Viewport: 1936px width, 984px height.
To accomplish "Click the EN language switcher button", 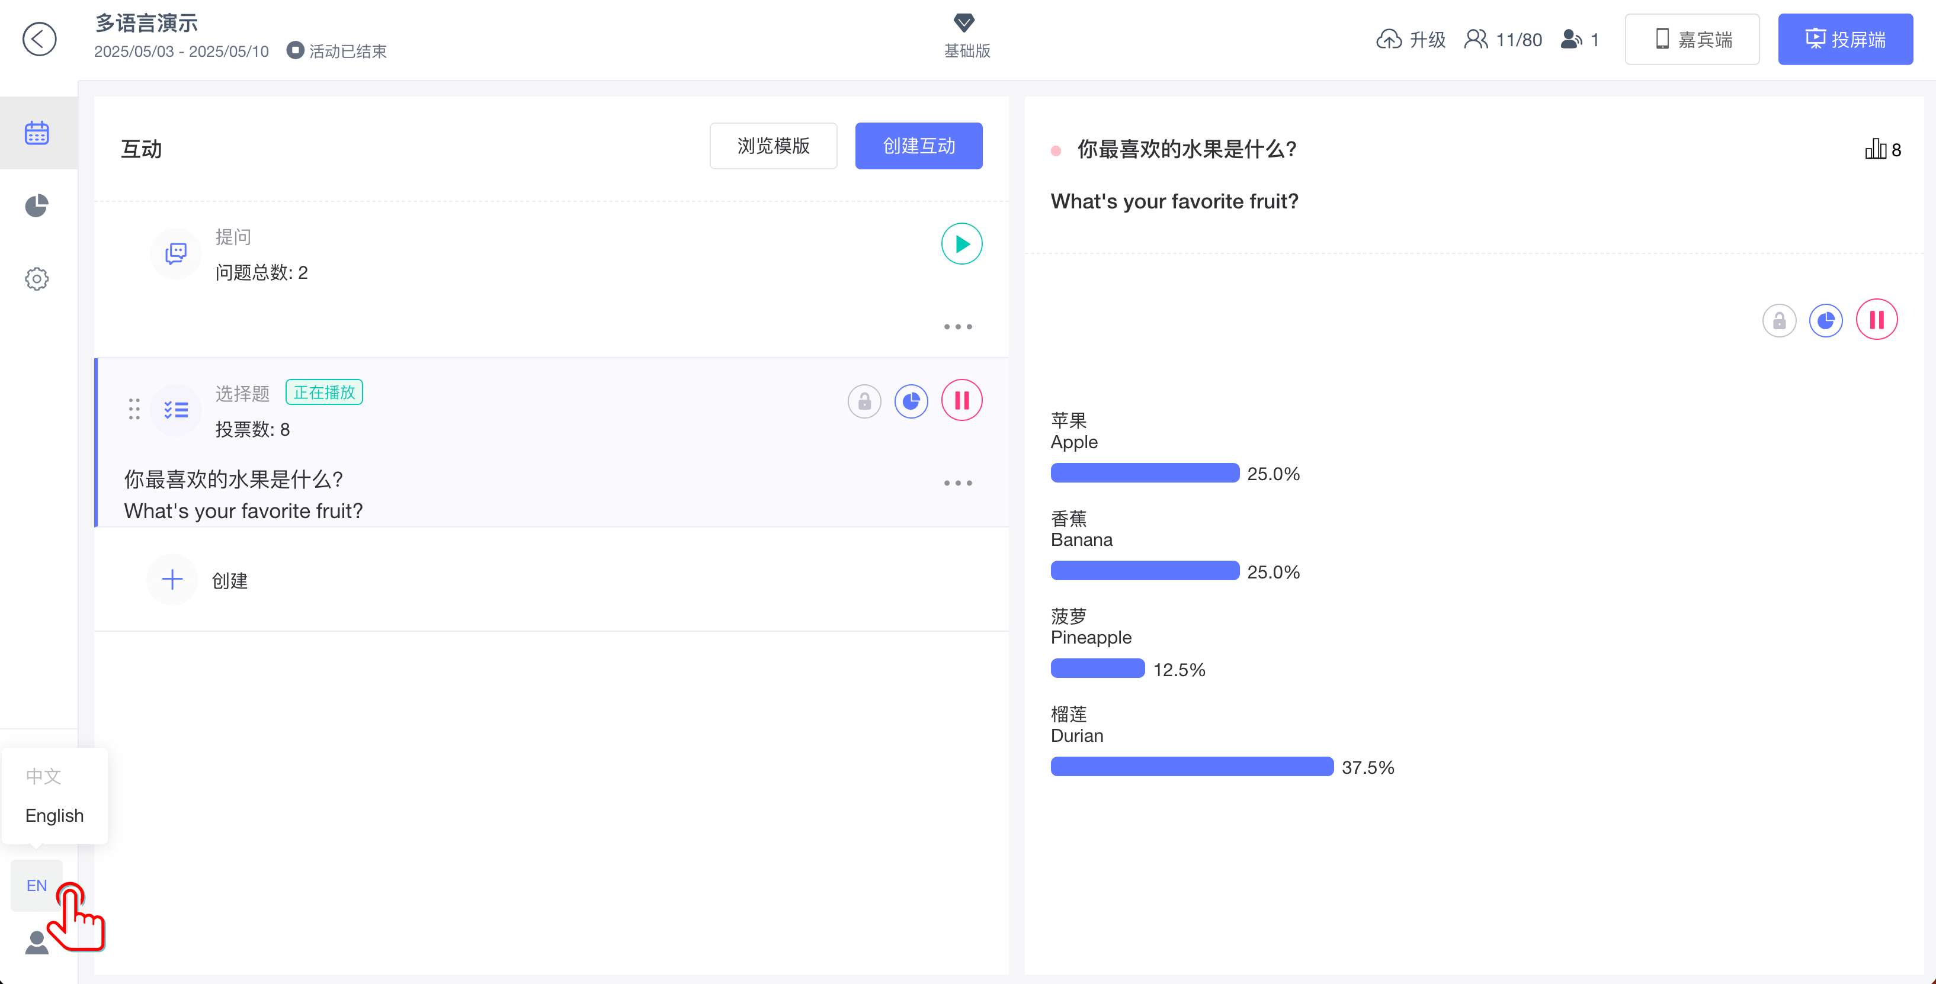I will [x=37, y=885].
